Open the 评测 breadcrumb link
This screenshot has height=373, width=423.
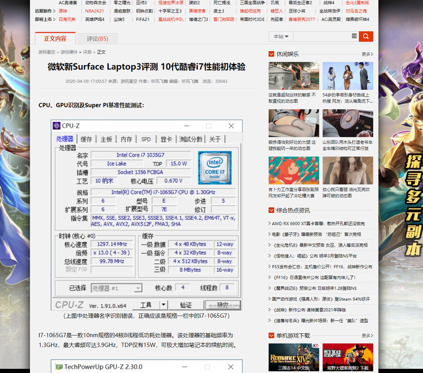coord(87,52)
